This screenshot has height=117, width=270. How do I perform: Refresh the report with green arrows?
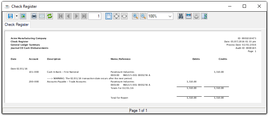(x=50, y=16)
